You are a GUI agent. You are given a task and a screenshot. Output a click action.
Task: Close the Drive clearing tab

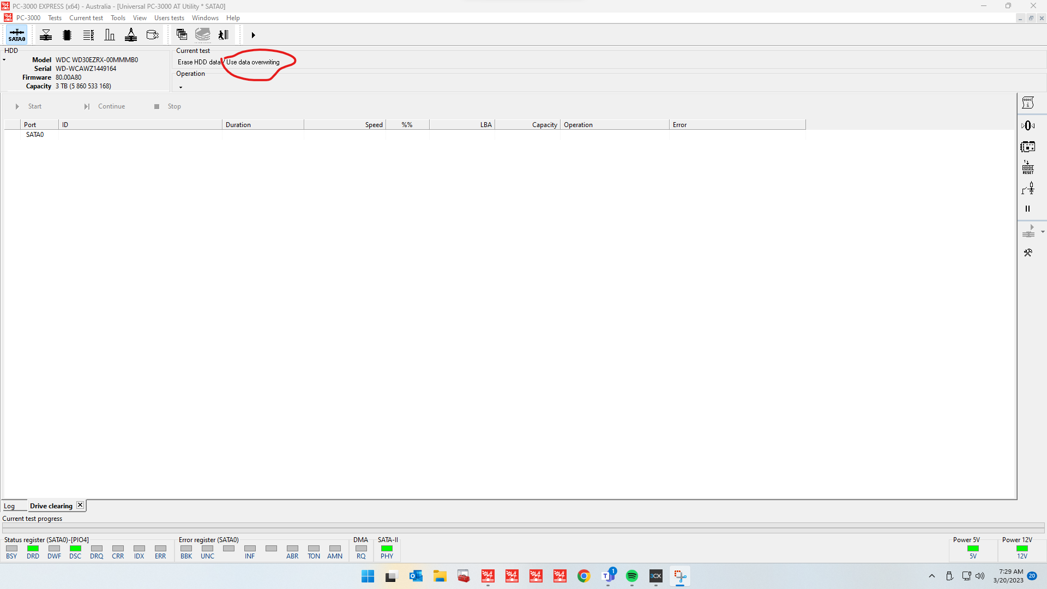(80, 505)
